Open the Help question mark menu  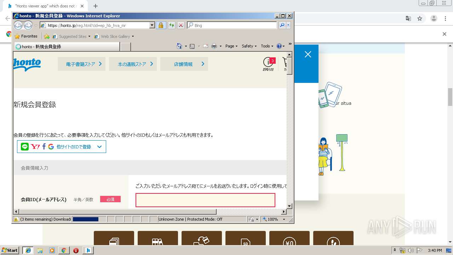click(280, 46)
